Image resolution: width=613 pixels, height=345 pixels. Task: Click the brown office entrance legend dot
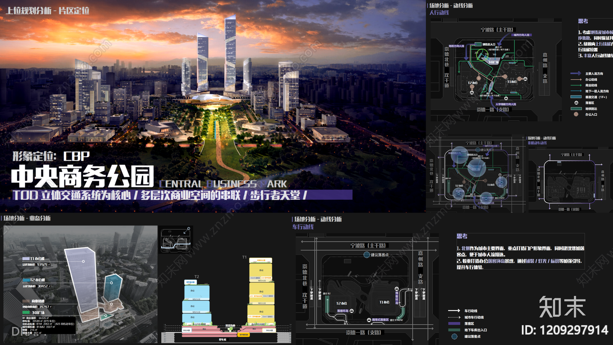[x=576, y=114]
